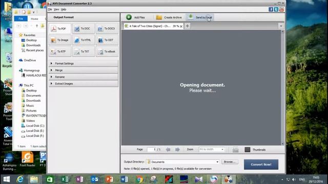Select This PC in Explorer sidebar
The height and width of the screenshot is (184, 328).
[x=29, y=85]
